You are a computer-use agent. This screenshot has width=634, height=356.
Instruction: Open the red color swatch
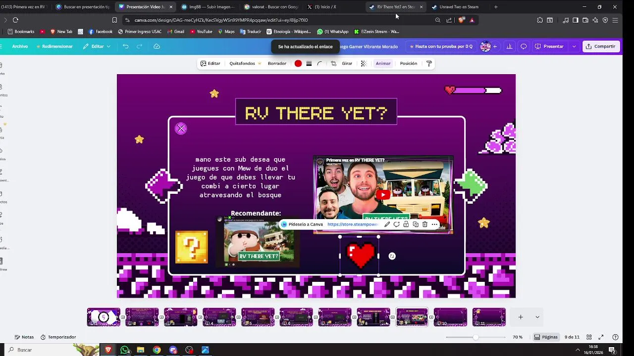298,63
